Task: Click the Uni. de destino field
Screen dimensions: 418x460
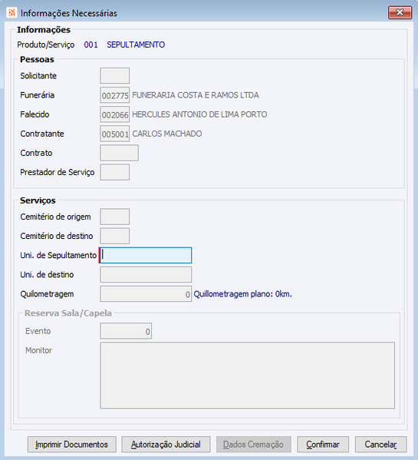Action: coord(146,275)
